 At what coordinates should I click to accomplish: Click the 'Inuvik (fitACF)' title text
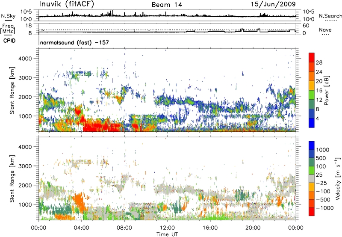67,4
